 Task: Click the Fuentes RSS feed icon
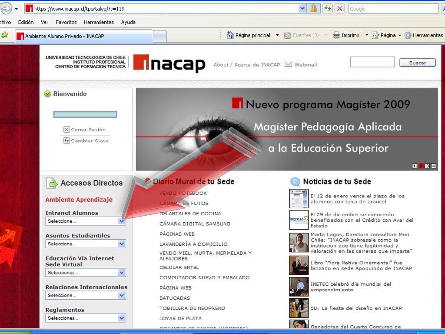288,36
